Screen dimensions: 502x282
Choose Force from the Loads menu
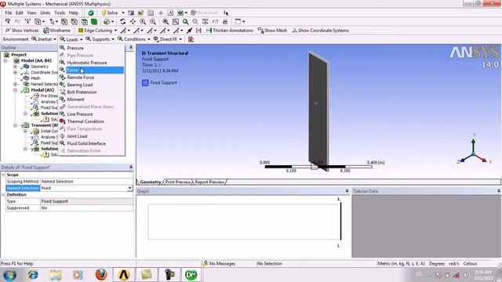pos(92,70)
